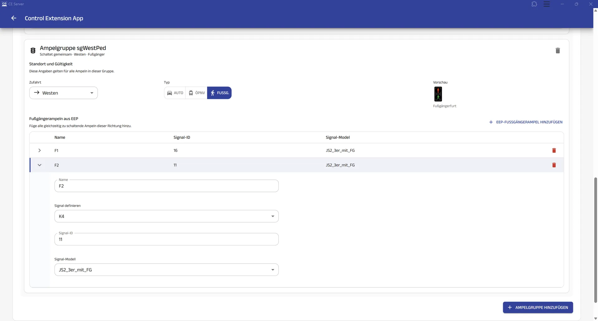
Task: Click the Ampelgruppe hinzufügen button
Action: point(538,307)
